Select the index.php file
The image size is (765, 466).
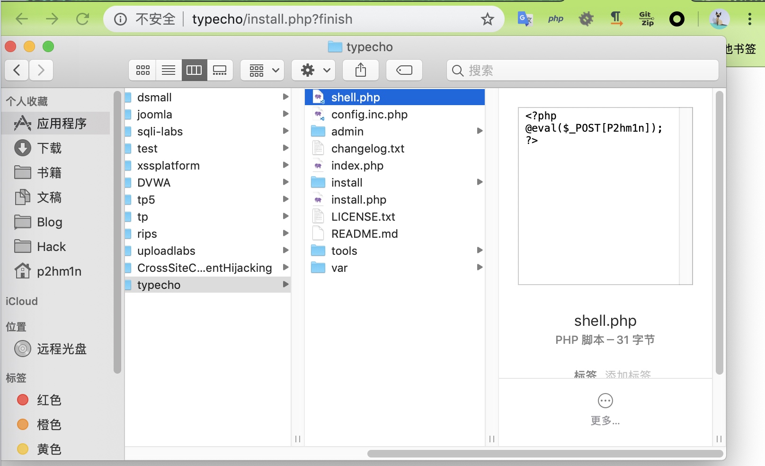(x=395, y=165)
